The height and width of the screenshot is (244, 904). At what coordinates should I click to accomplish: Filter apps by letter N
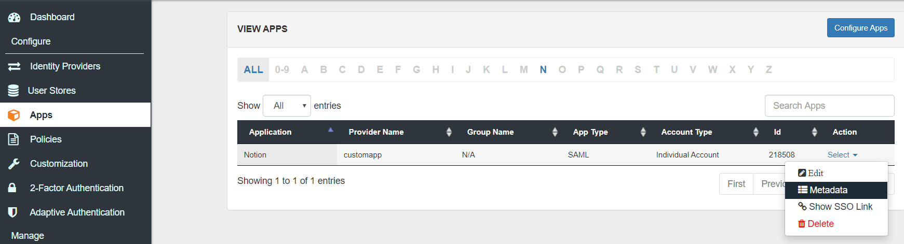(x=543, y=69)
